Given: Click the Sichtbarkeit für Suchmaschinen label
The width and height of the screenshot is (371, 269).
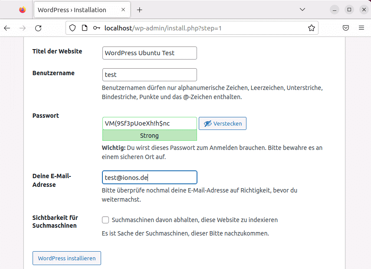Looking at the screenshot, I should click(x=55, y=222).
